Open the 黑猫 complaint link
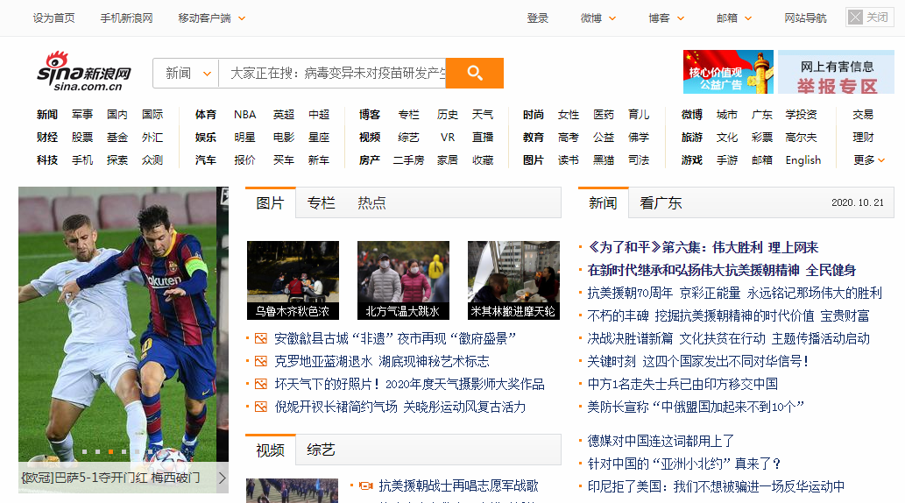This screenshot has width=905, height=503. click(603, 160)
